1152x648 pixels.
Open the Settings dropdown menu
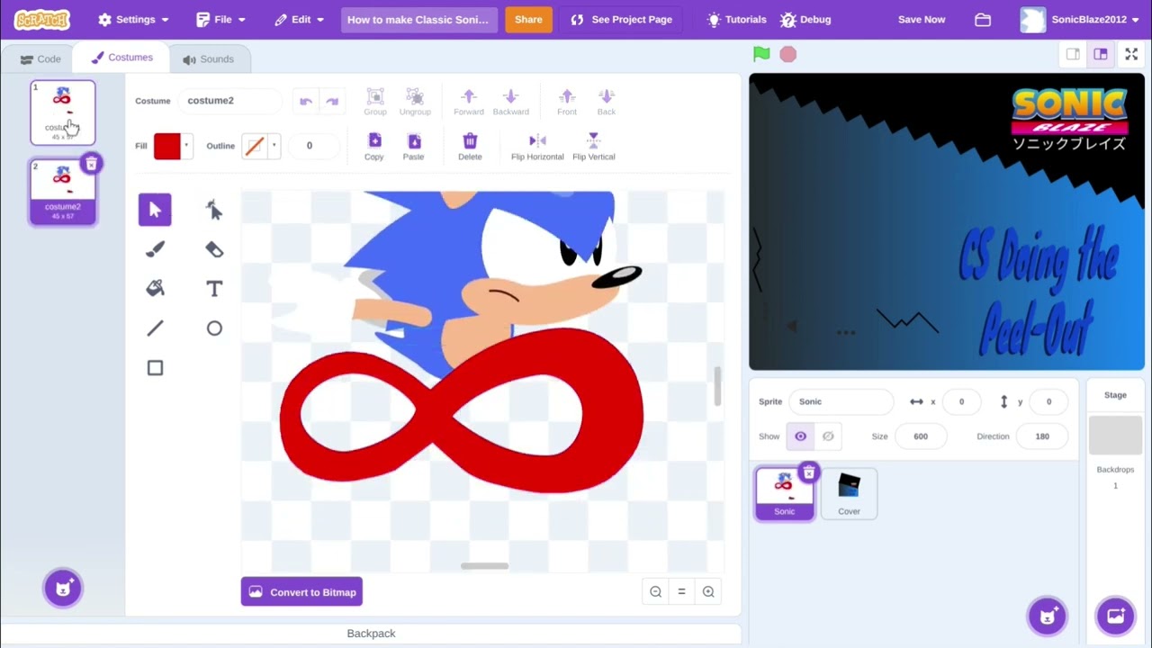click(132, 20)
